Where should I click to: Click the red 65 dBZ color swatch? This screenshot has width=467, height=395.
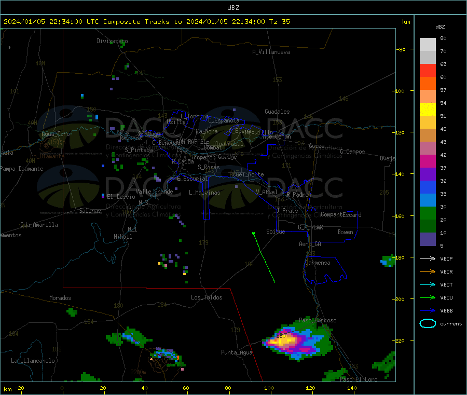click(x=428, y=70)
